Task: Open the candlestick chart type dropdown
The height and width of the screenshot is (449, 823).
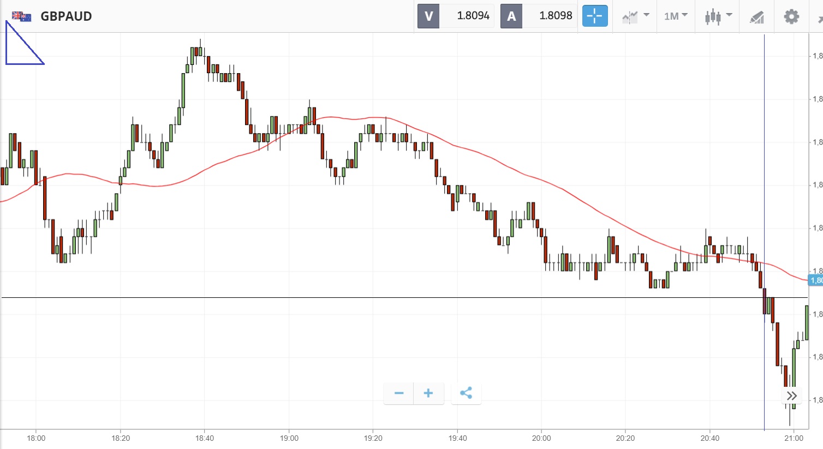Action: [x=718, y=16]
